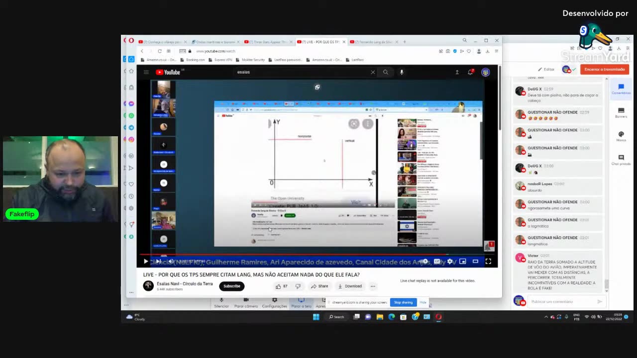The width and height of the screenshot is (637, 358).
Task: Reload the page in Opera
Action: pyautogui.click(x=159, y=51)
